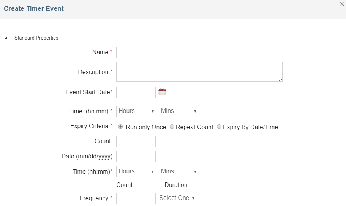Collapse the Standard Properties section
Viewport: 346px width, 206px height.
(x=6, y=38)
